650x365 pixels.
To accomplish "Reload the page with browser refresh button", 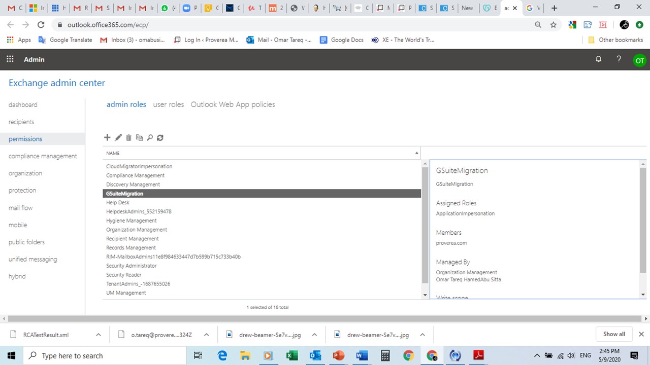I will [41, 24].
